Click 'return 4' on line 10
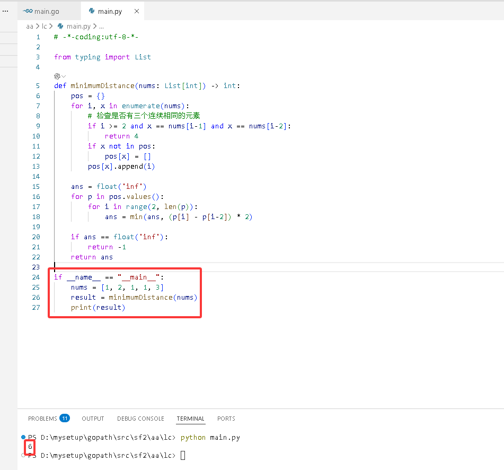 pos(121,136)
